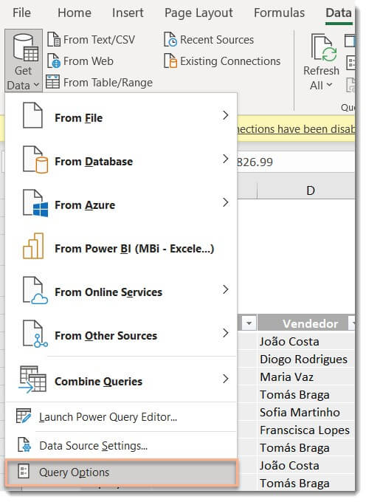Viewport: 366px width, 502px height.
Task: Click the From Database icon
Action: pos(35,159)
